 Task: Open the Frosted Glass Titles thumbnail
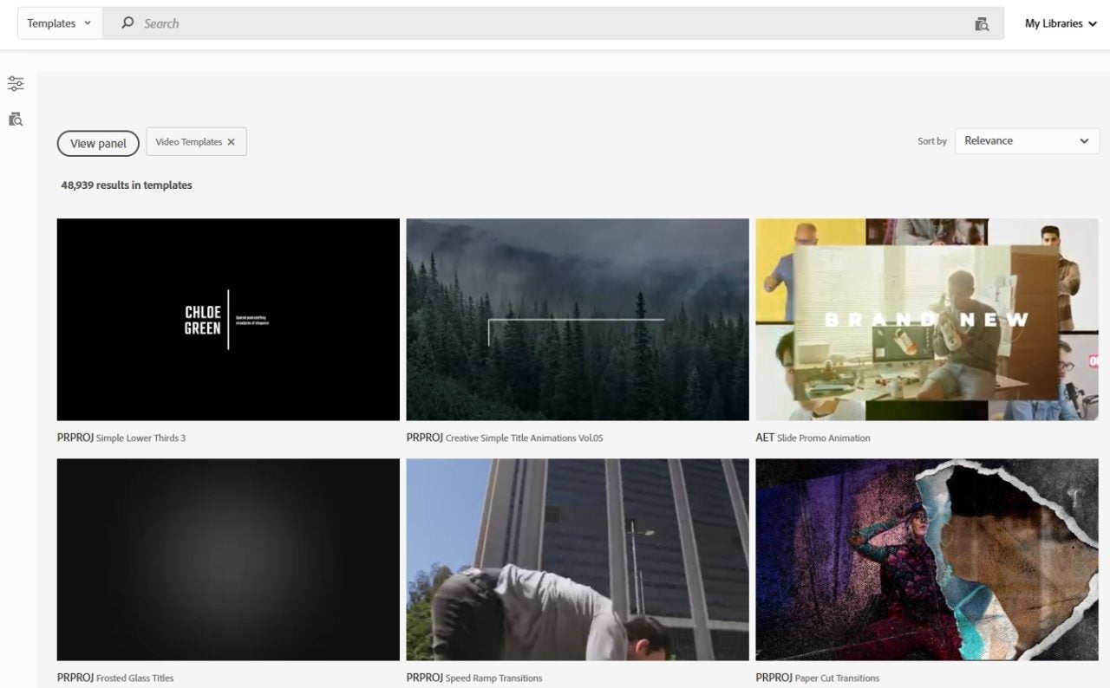(228, 559)
